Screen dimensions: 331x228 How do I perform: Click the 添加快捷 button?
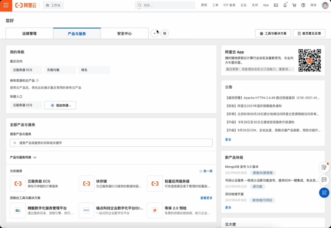point(60,105)
